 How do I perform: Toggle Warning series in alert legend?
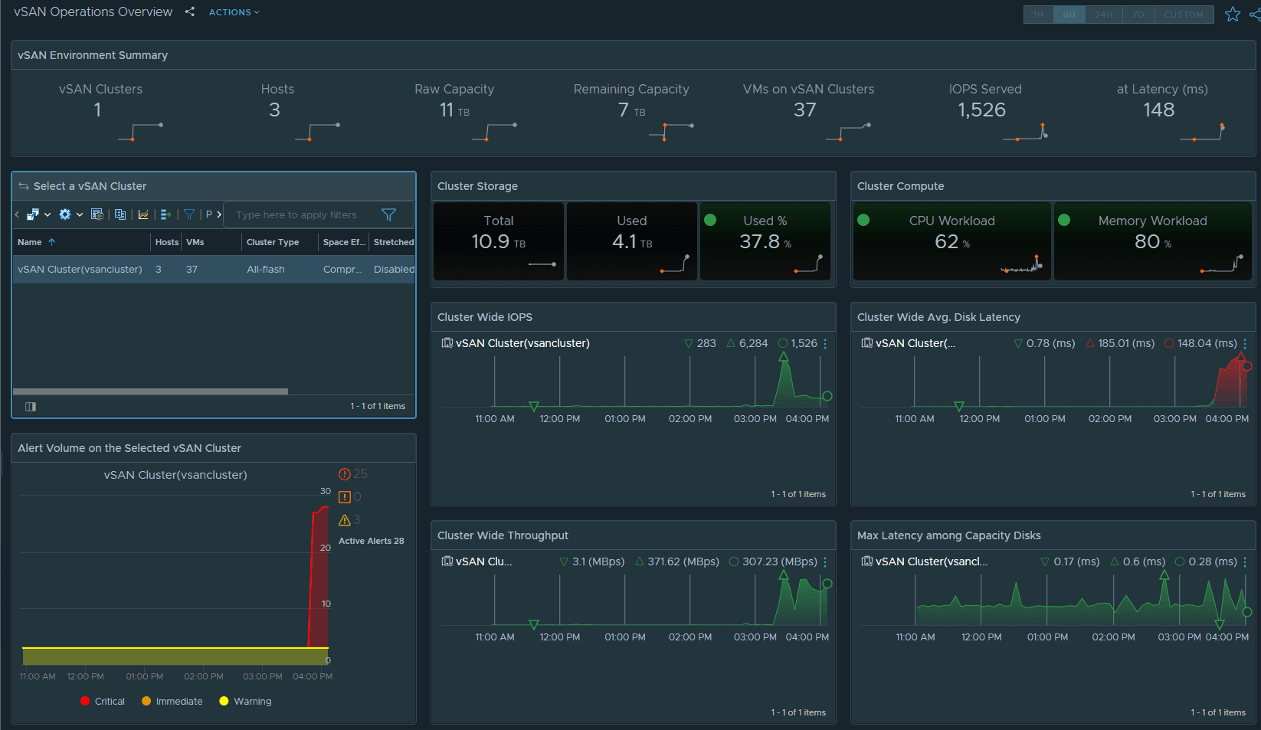[245, 702]
